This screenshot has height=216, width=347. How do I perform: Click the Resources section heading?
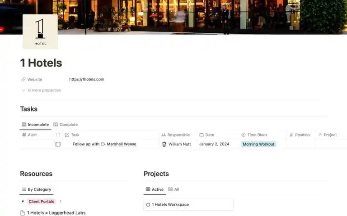(x=36, y=174)
